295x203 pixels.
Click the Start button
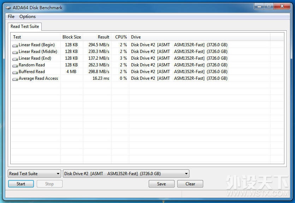(21, 184)
